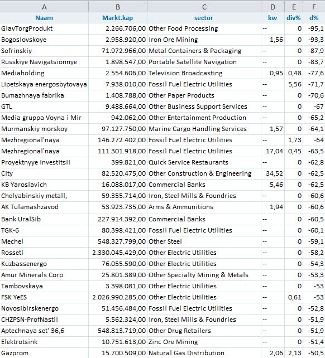Select Chelyabinskiy metall, cell

click(x=44, y=196)
